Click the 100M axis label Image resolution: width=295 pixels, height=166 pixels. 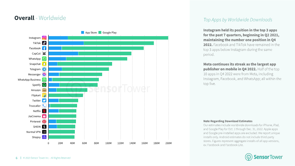tap(108, 143)
